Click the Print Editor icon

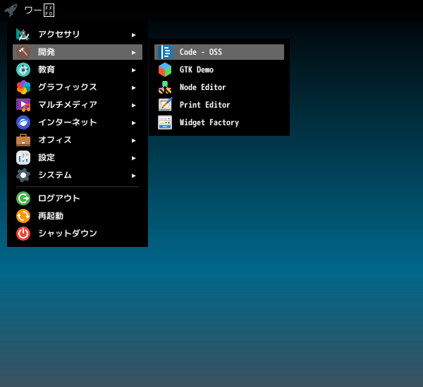coord(165,105)
